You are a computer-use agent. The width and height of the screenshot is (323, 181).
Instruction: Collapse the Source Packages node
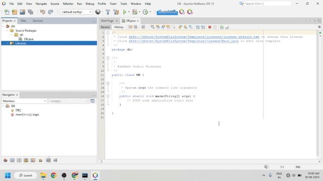point(7,31)
